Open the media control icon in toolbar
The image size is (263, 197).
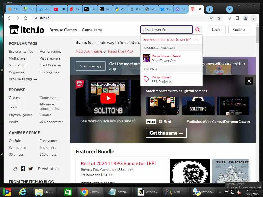(229, 18)
